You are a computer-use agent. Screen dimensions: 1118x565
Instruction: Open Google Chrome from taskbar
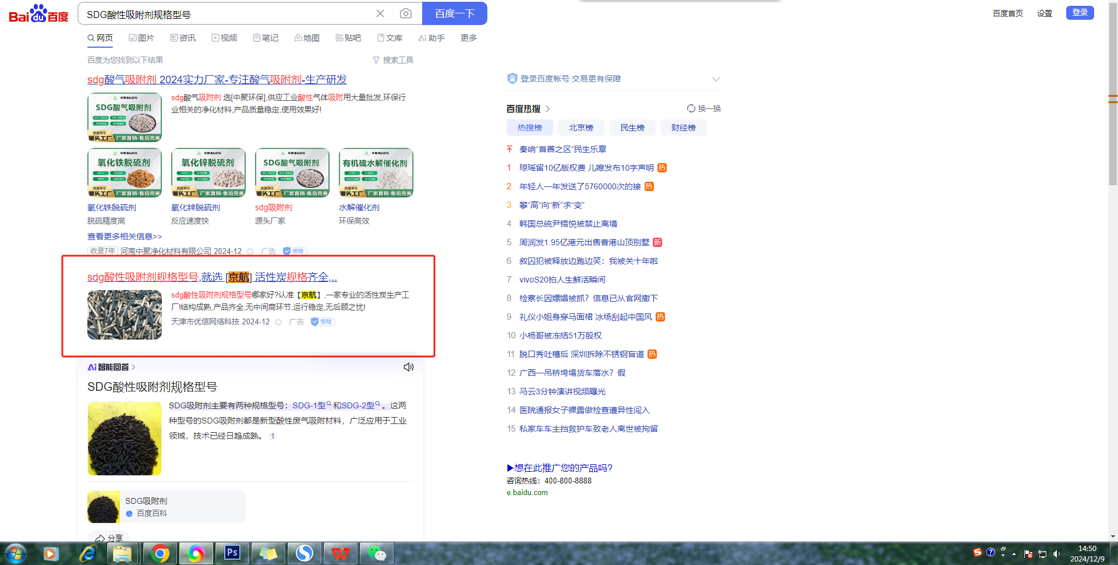[160, 553]
